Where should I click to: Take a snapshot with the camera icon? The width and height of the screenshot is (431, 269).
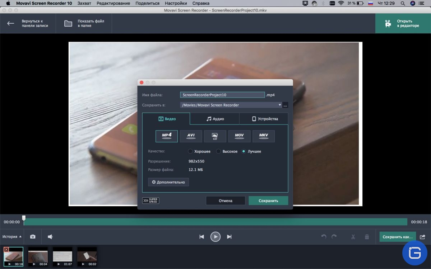pos(33,237)
